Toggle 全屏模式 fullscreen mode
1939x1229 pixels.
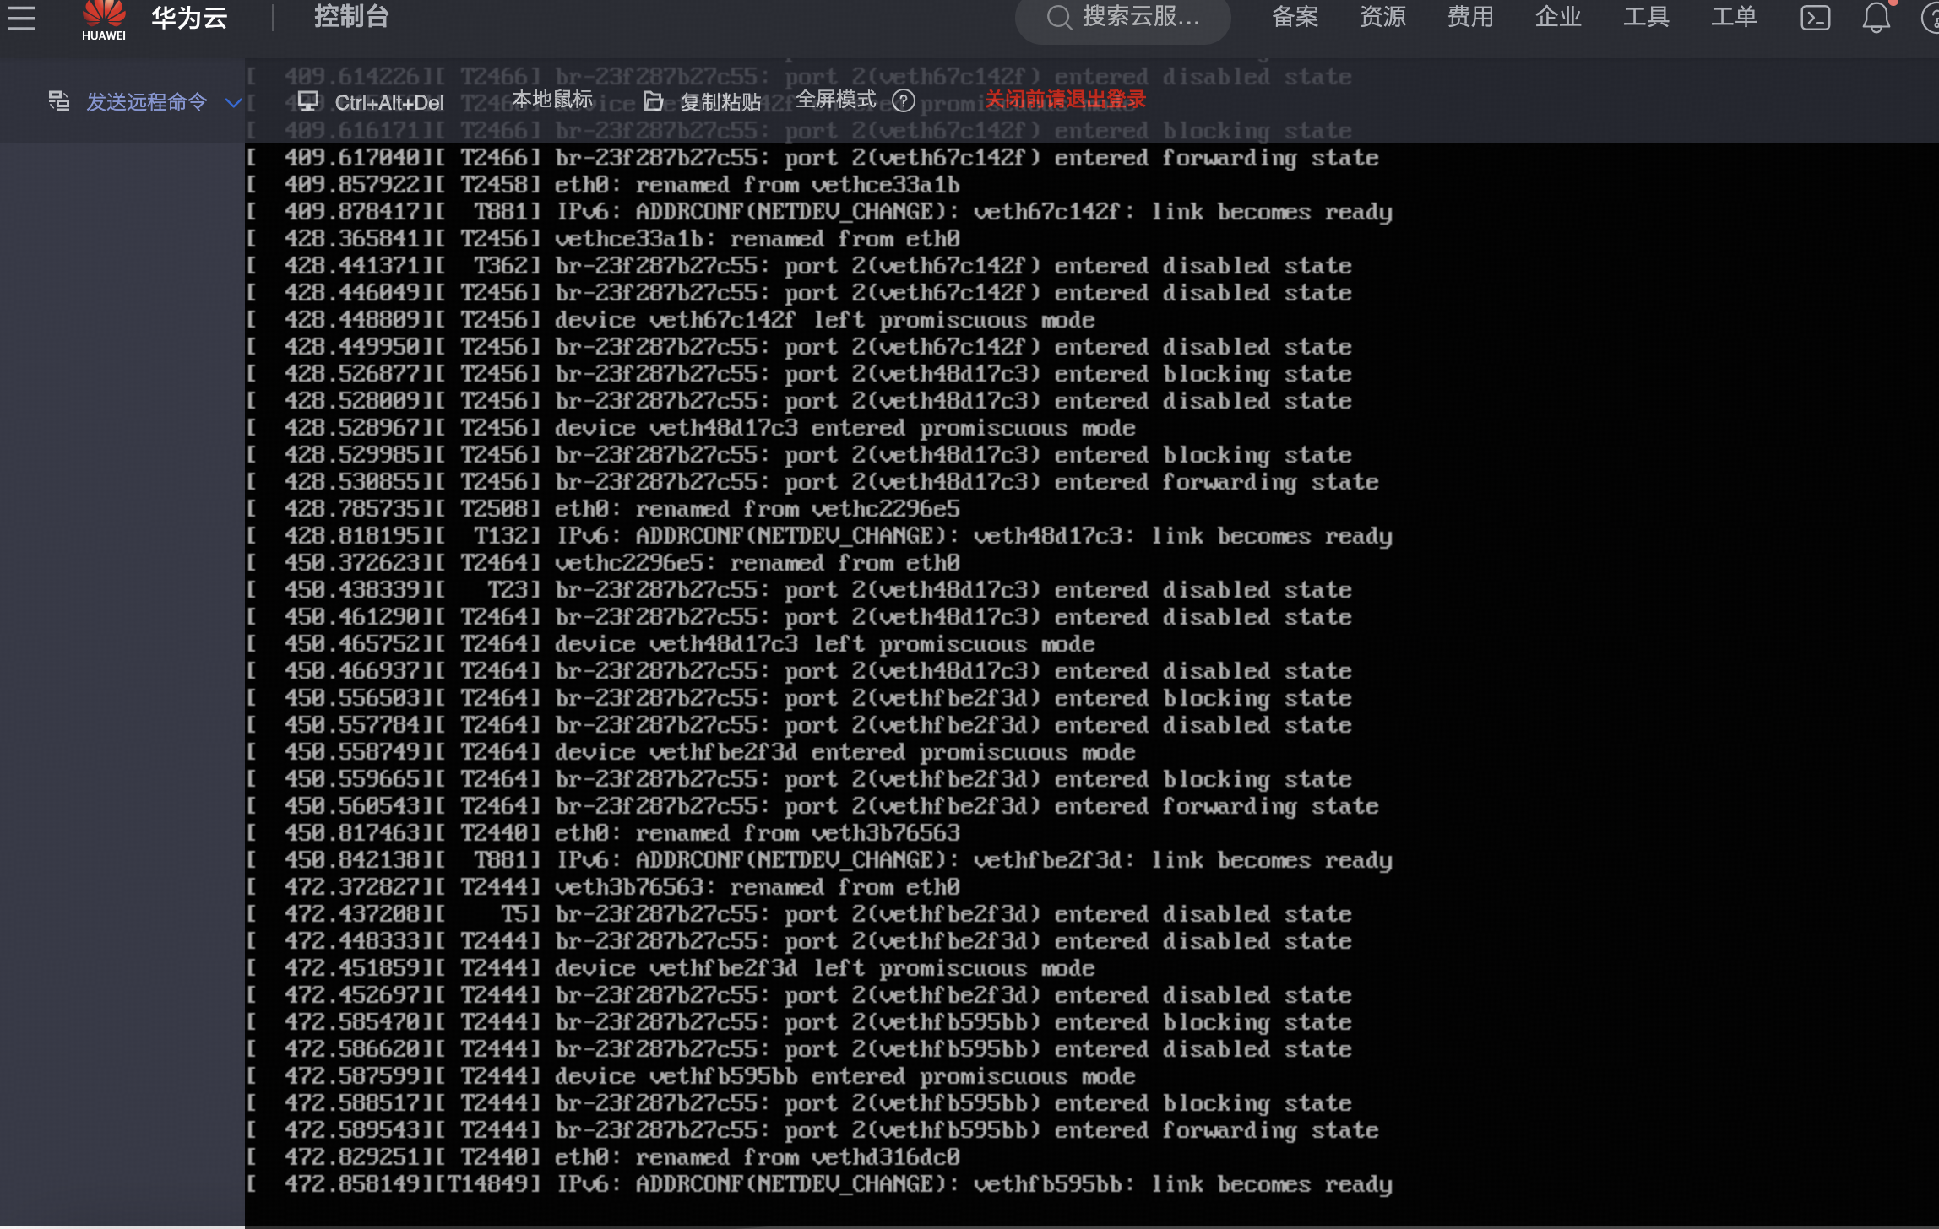coord(835,100)
